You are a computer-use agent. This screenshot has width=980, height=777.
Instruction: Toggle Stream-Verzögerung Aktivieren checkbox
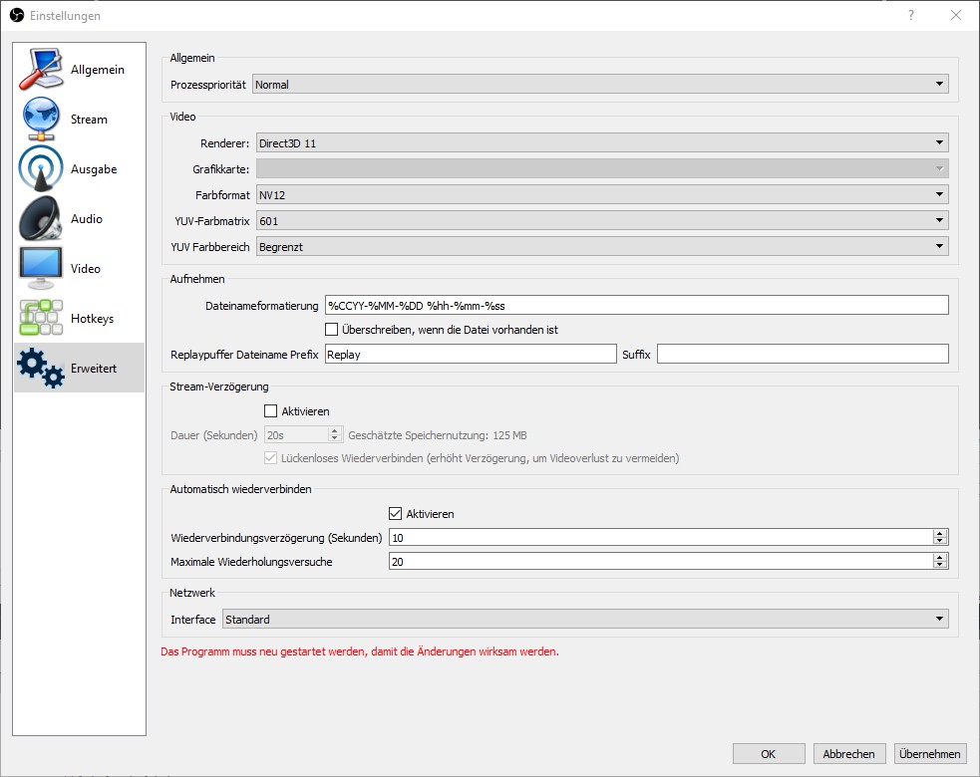tap(270, 410)
